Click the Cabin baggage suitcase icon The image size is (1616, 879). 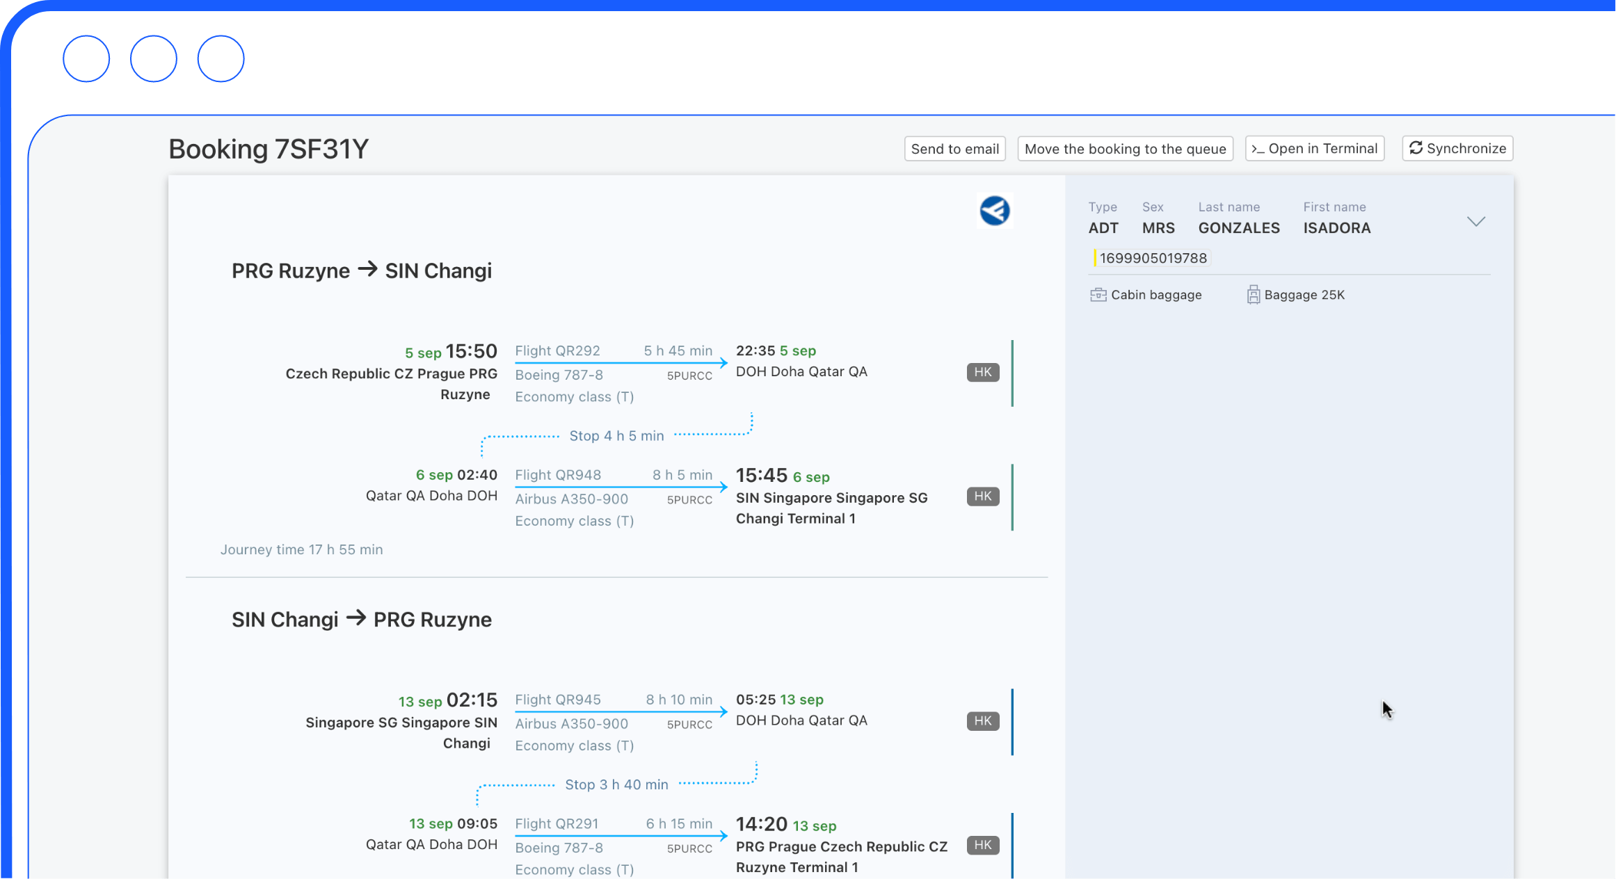pos(1098,295)
